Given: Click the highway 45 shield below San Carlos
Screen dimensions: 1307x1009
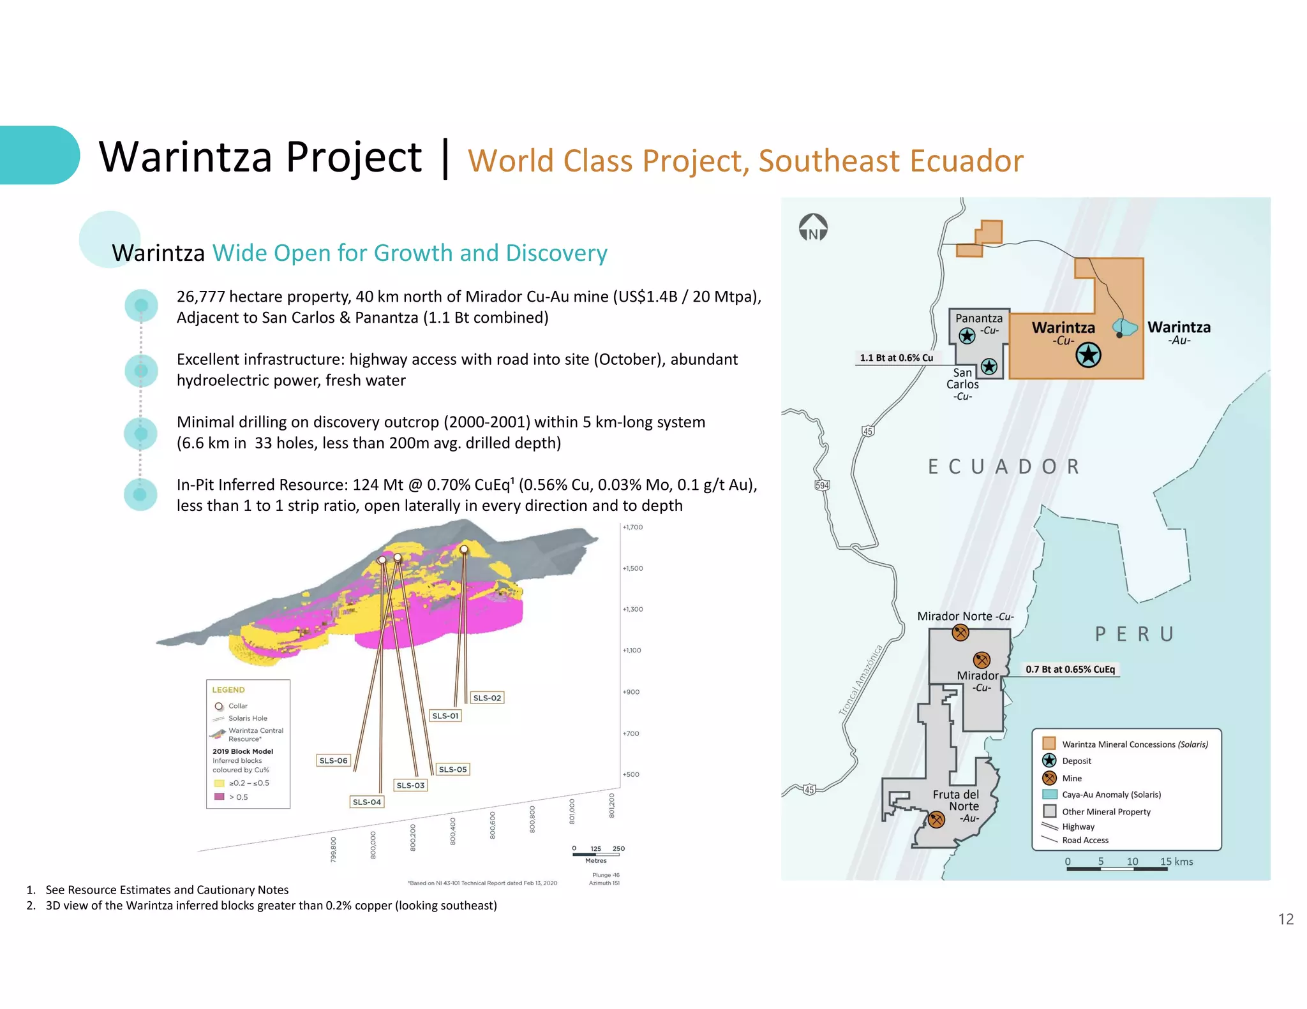Looking at the screenshot, I should coord(868,431).
